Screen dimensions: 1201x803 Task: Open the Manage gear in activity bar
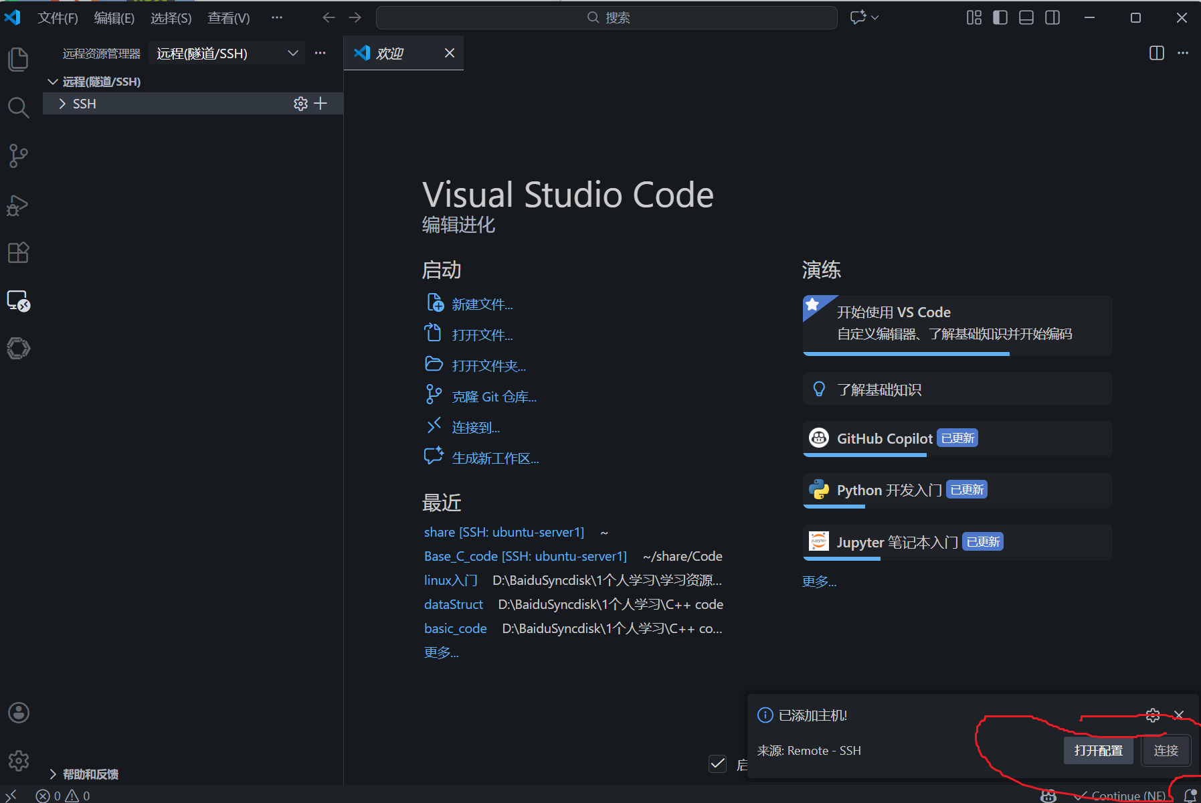18,761
